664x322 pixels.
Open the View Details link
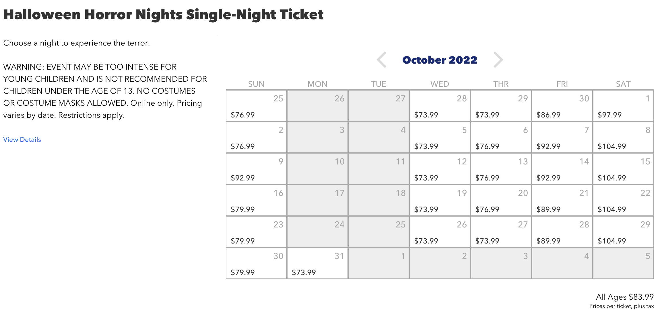point(22,140)
